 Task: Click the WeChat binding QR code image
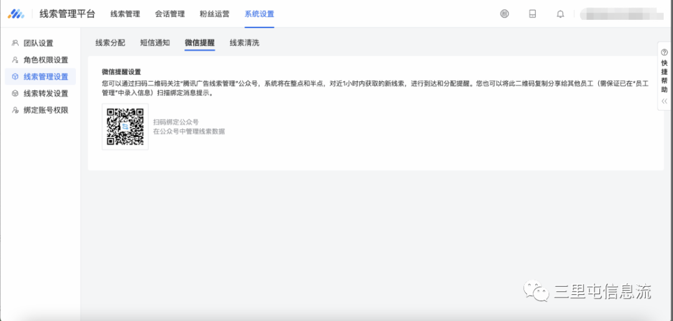pos(125,126)
